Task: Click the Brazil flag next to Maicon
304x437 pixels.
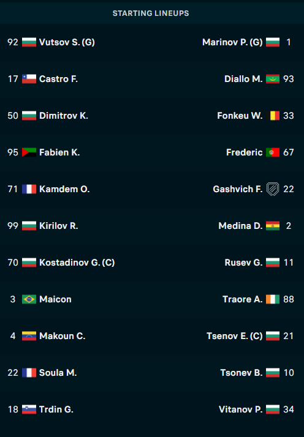Action: [29, 299]
